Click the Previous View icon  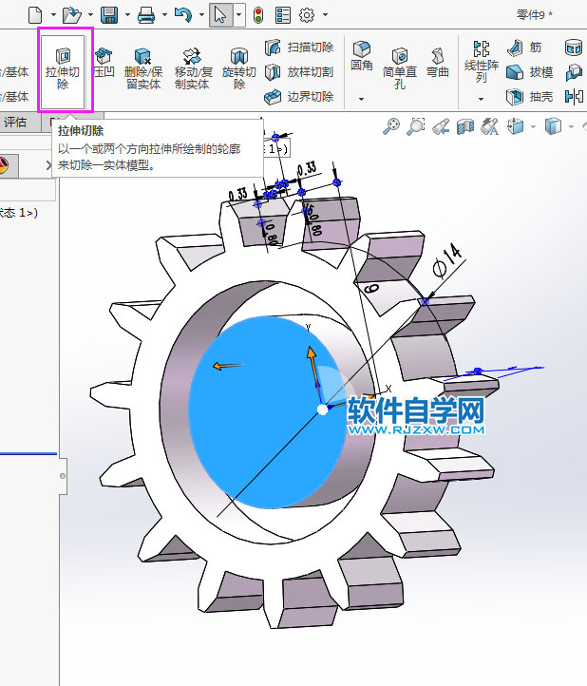point(441,126)
